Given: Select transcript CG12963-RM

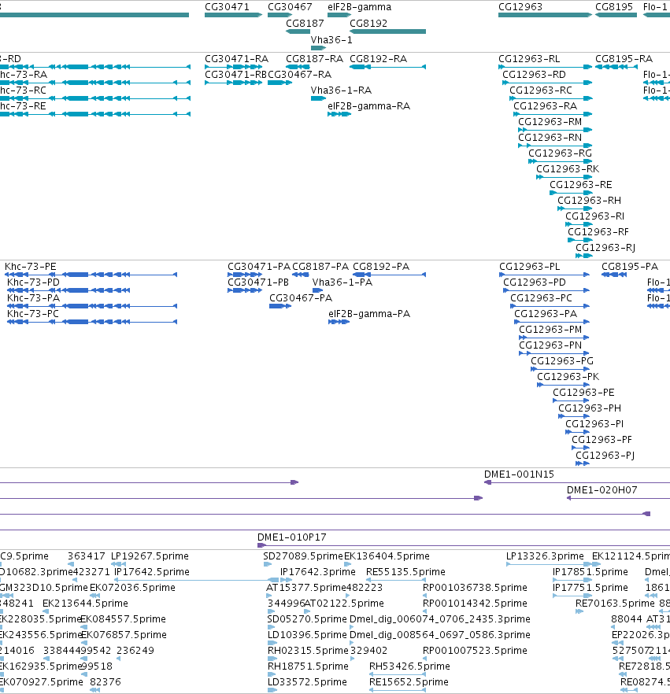Looking at the screenshot, I should [555, 130].
